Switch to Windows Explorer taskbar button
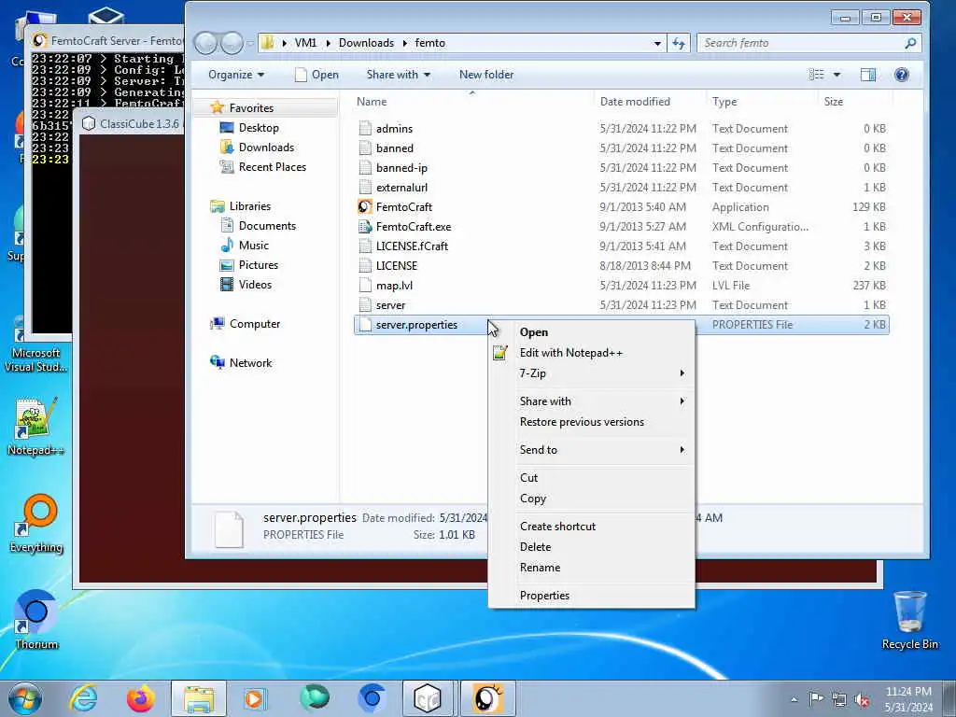 [x=199, y=698]
